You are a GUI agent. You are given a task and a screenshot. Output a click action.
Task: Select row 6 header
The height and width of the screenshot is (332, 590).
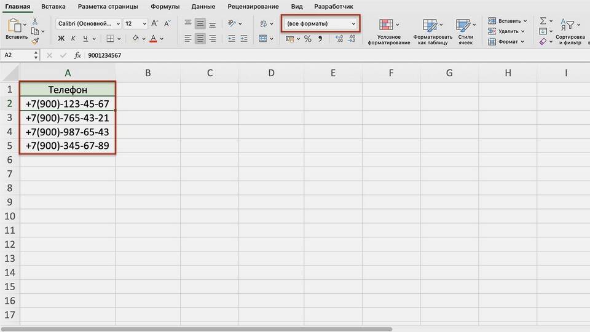pyautogui.click(x=10, y=160)
